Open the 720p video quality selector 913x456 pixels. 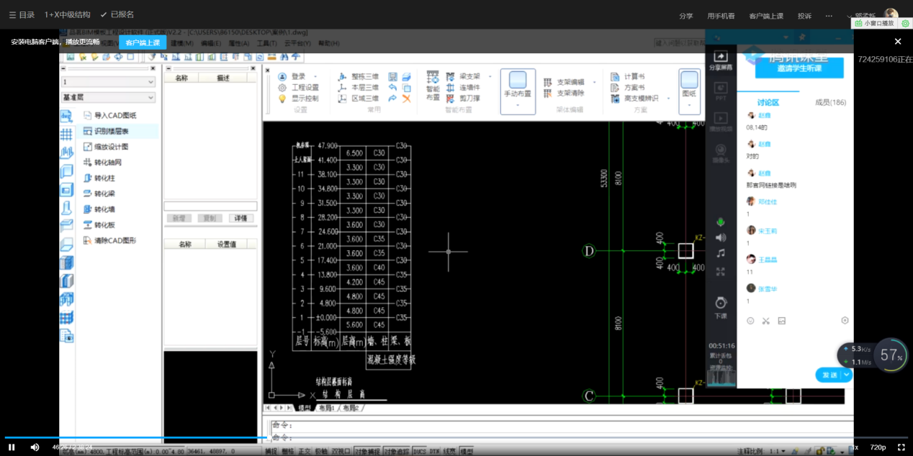[x=878, y=447]
